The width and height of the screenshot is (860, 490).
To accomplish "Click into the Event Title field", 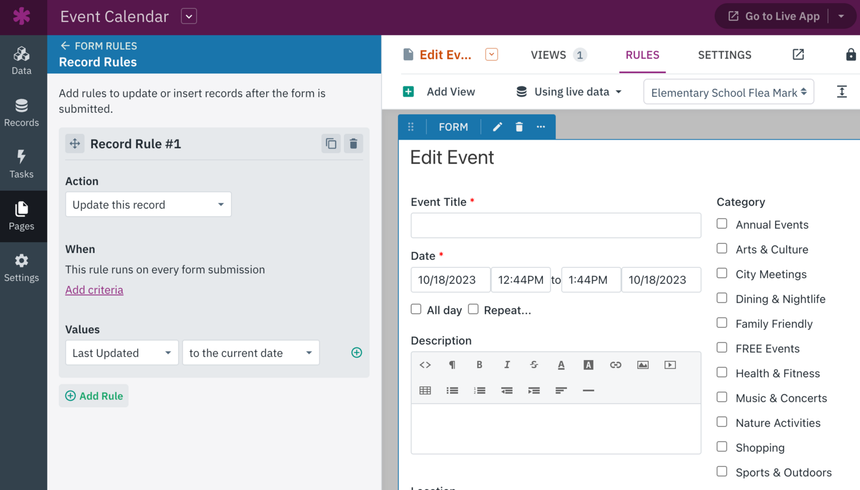I will (555, 226).
